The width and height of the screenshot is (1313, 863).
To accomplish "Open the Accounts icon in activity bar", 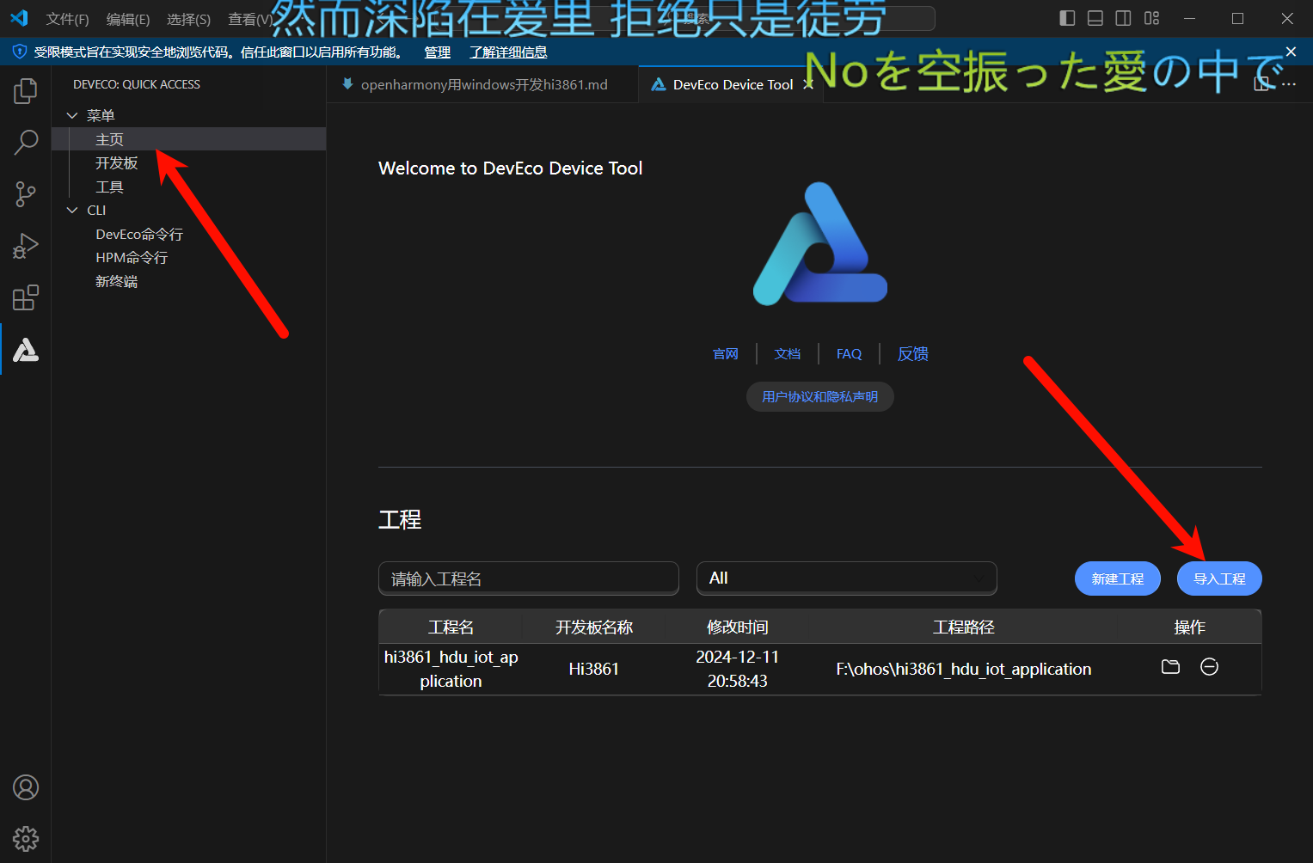I will click(x=26, y=787).
